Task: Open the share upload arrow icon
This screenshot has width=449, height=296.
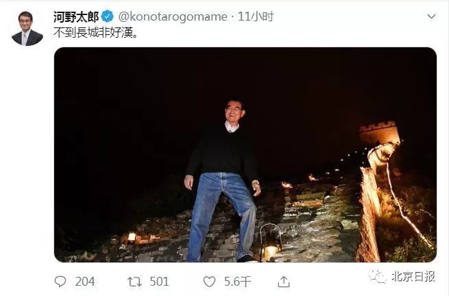Action: click(284, 282)
